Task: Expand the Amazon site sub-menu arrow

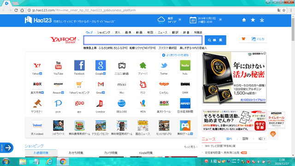Action: click(x=63, y=93)
